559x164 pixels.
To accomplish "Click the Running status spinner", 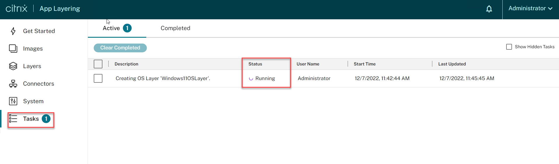I will coord(251,79).
